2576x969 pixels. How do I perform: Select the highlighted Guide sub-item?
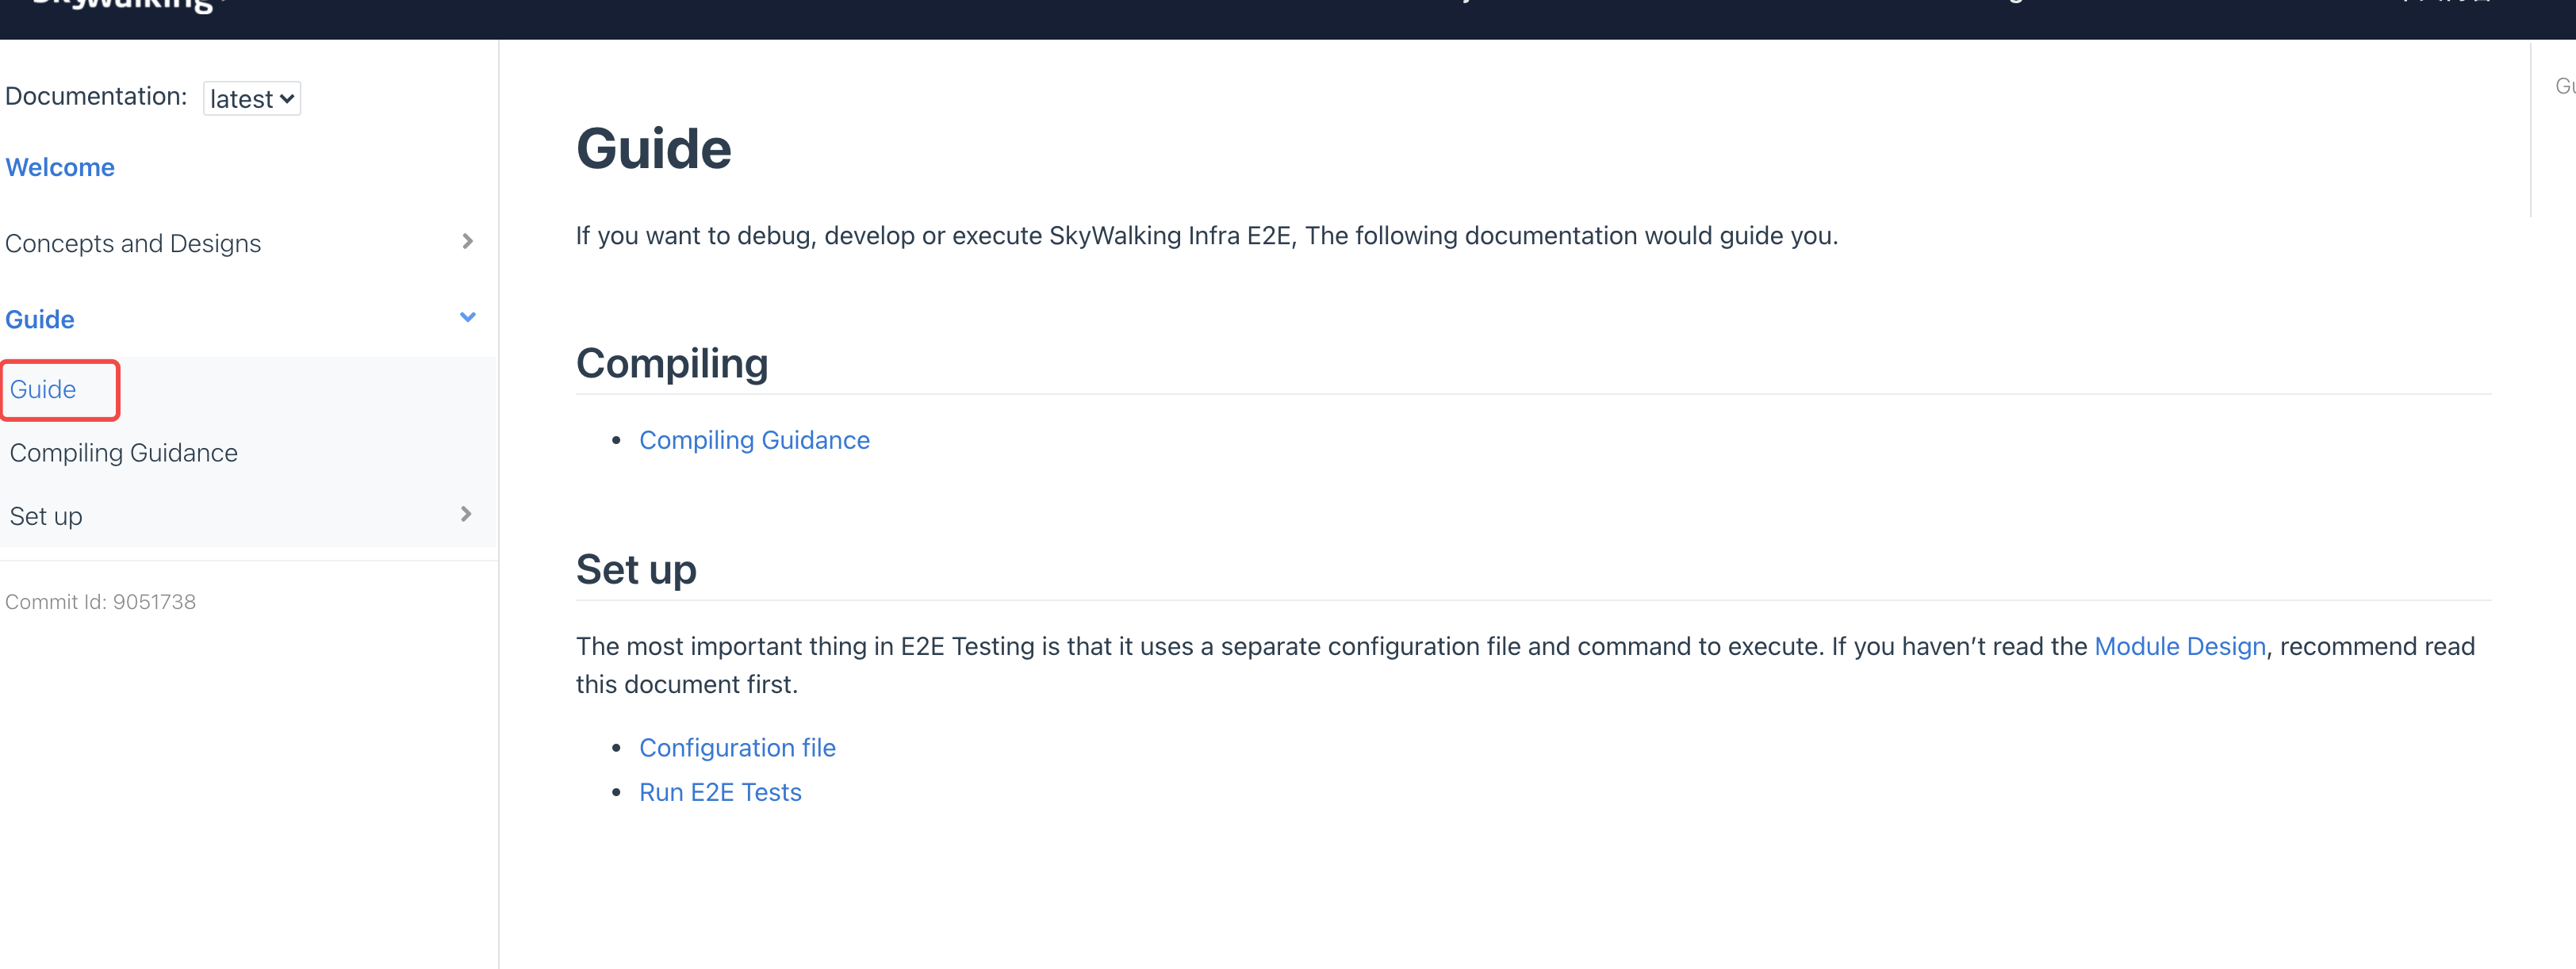click(x=43, y=389)
